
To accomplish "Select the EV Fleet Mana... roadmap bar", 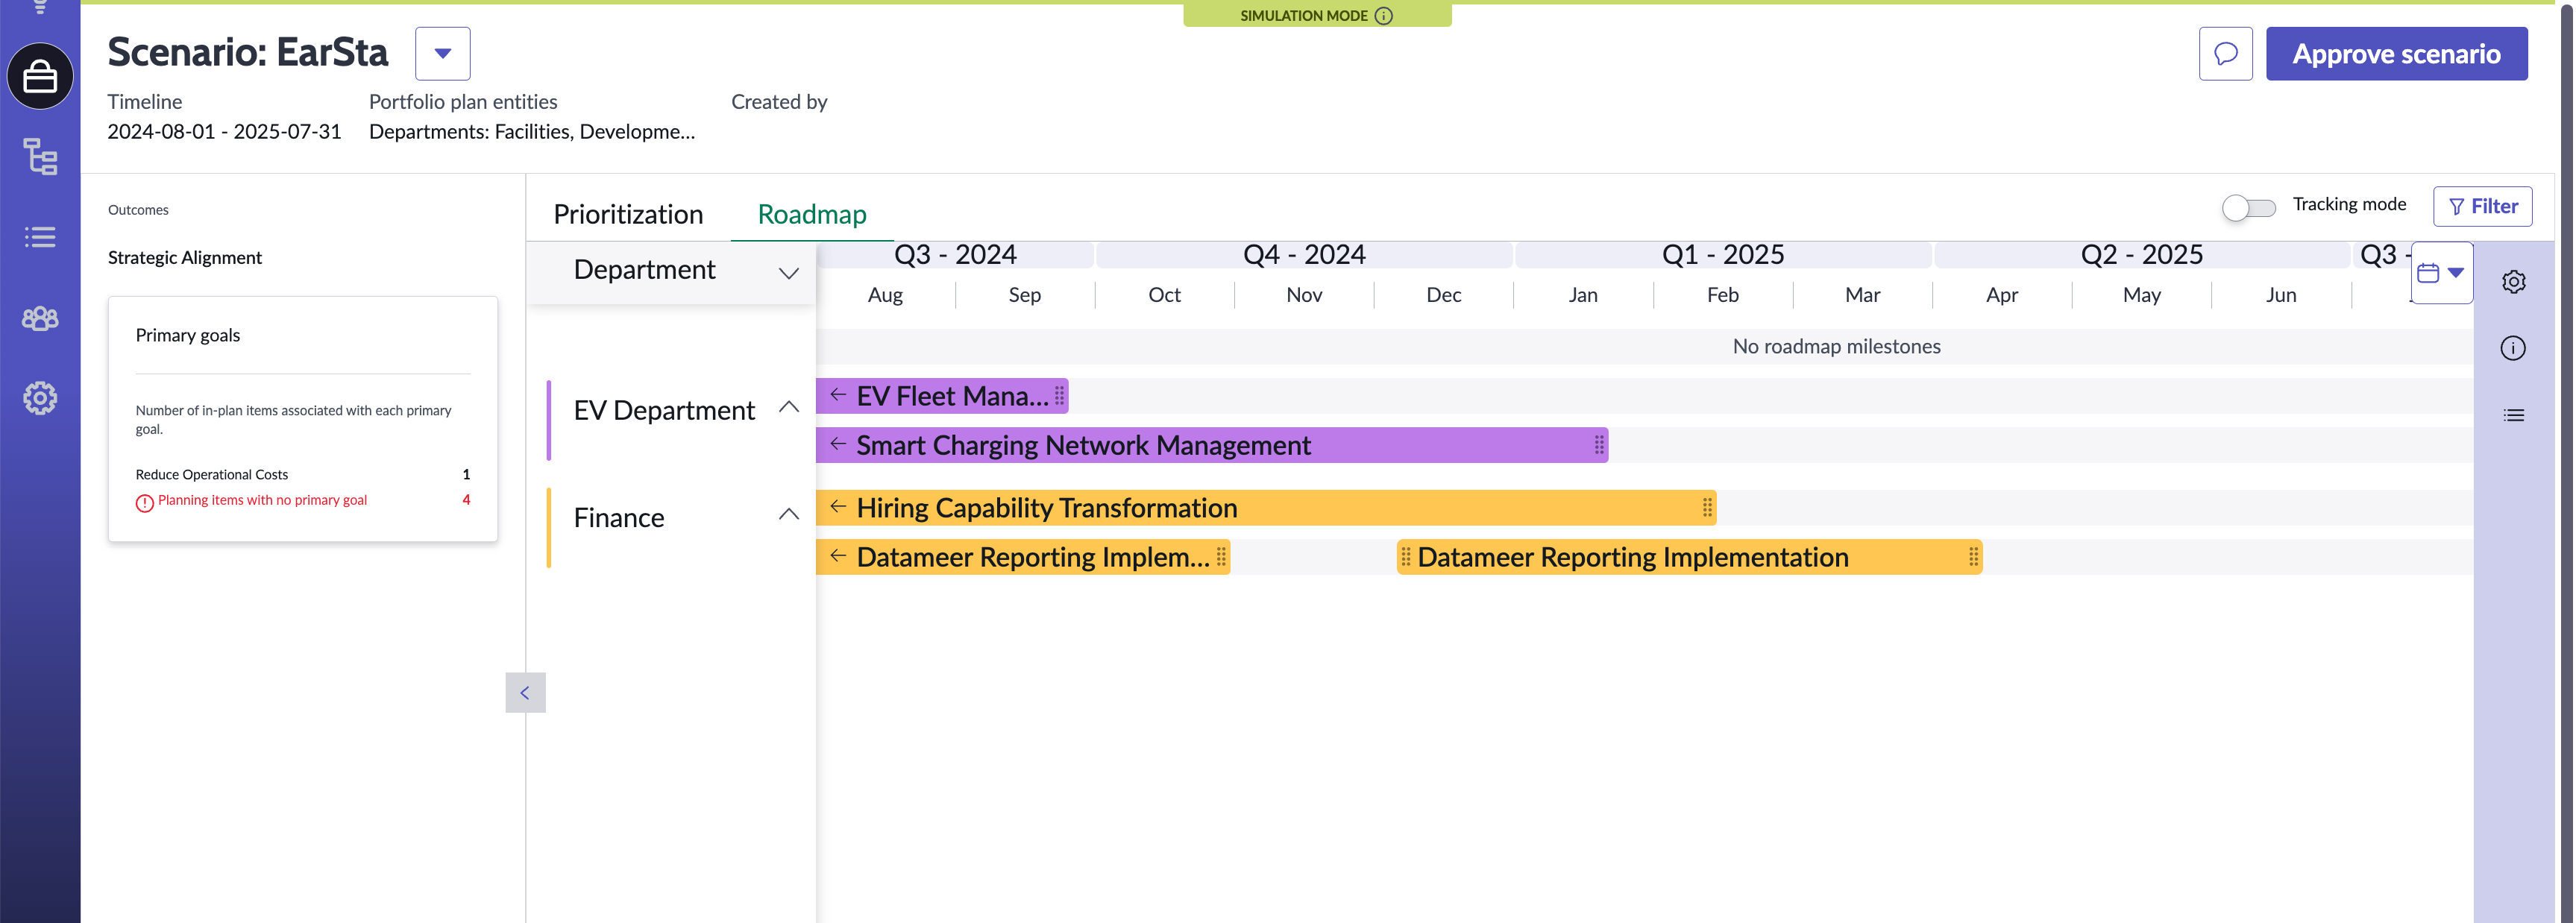I will [942, 396].
